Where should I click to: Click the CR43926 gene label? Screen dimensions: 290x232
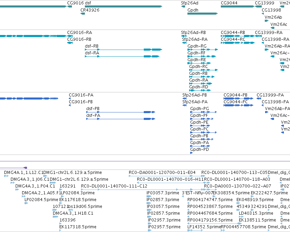pos(90,10)
